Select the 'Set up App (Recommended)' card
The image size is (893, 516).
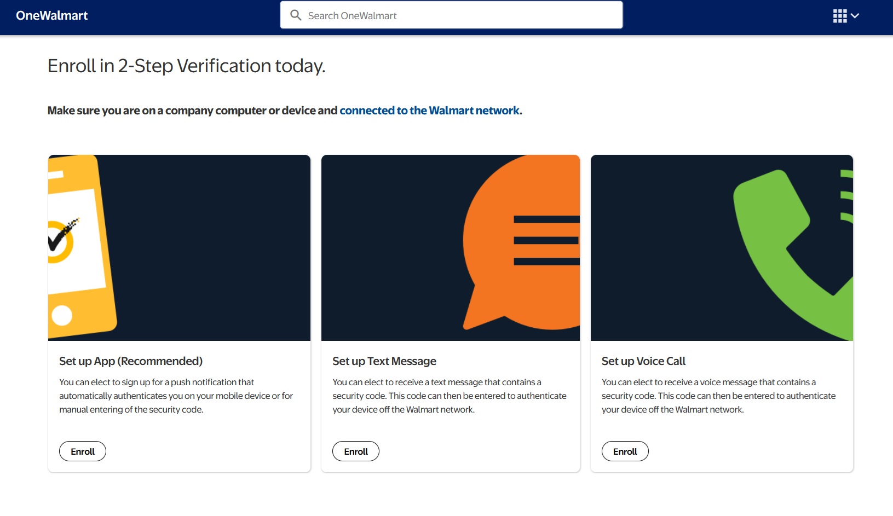(x=130, y=361)
